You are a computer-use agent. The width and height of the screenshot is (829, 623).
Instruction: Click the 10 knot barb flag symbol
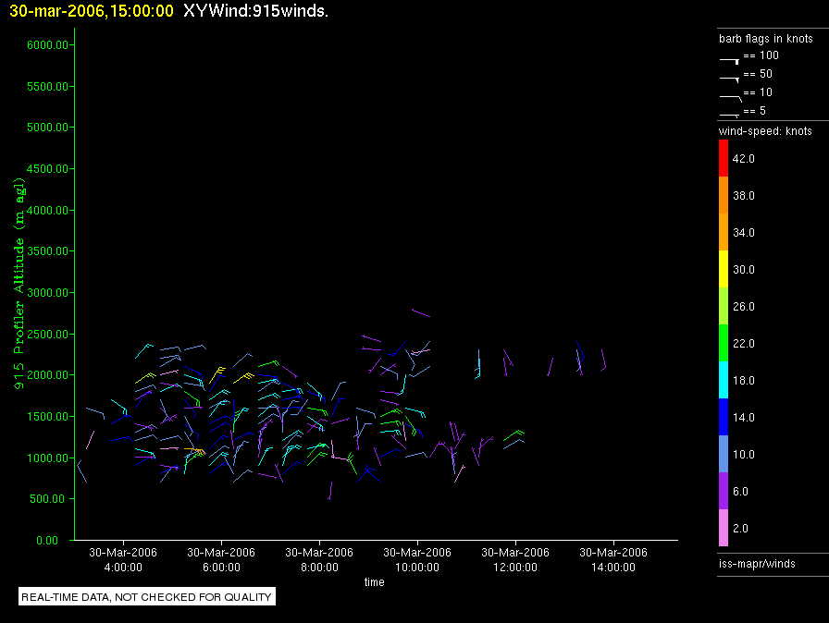tap(731, 98)
